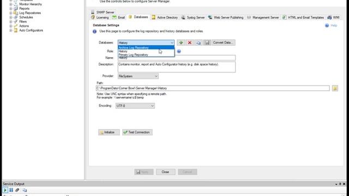Click the Auto Configurators tree icon
Image resolution: width=349 pixels, height=196 pixels.
point(16,30)
